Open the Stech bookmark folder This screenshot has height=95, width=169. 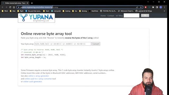pyautogui.click(x=46, y=11)
